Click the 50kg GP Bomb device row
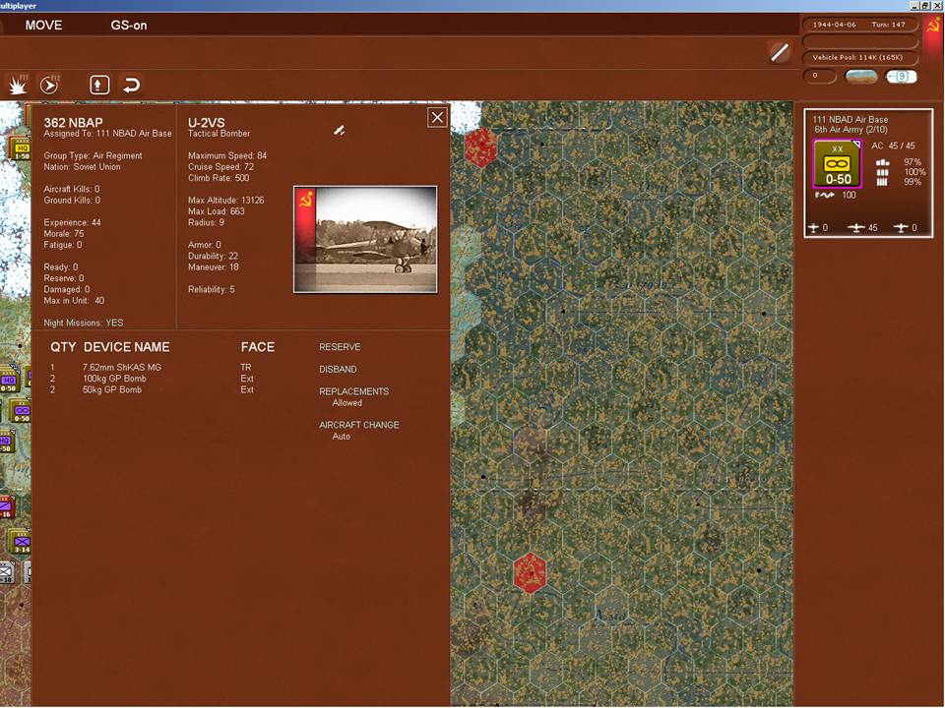This screenshot has width=945, height=708. (152, 390)
